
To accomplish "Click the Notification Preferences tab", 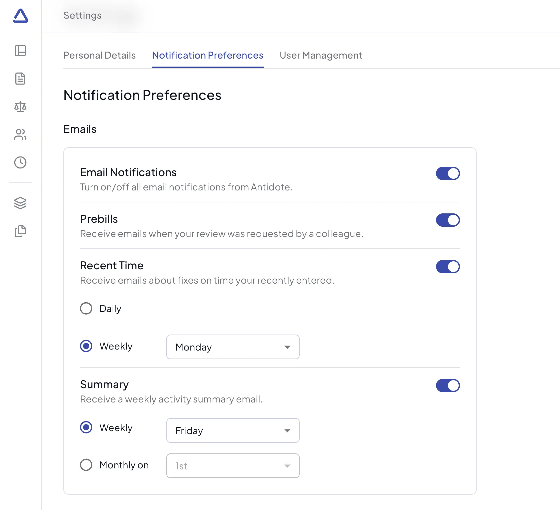I will [207, 55].
